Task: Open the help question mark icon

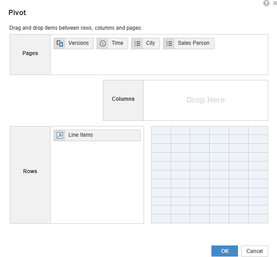Action: [266, 3]
